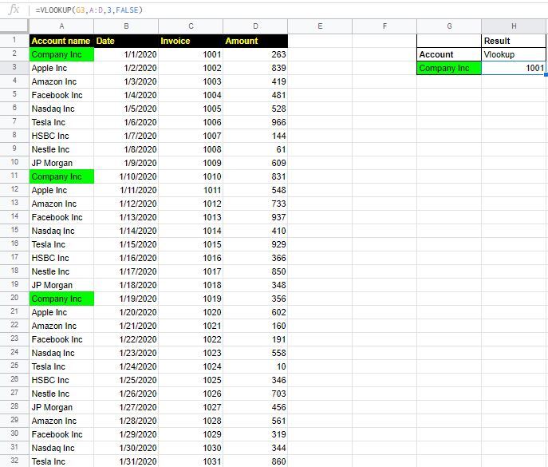
Task: Click the "Invoice" header cell
Action: (190, 41)
